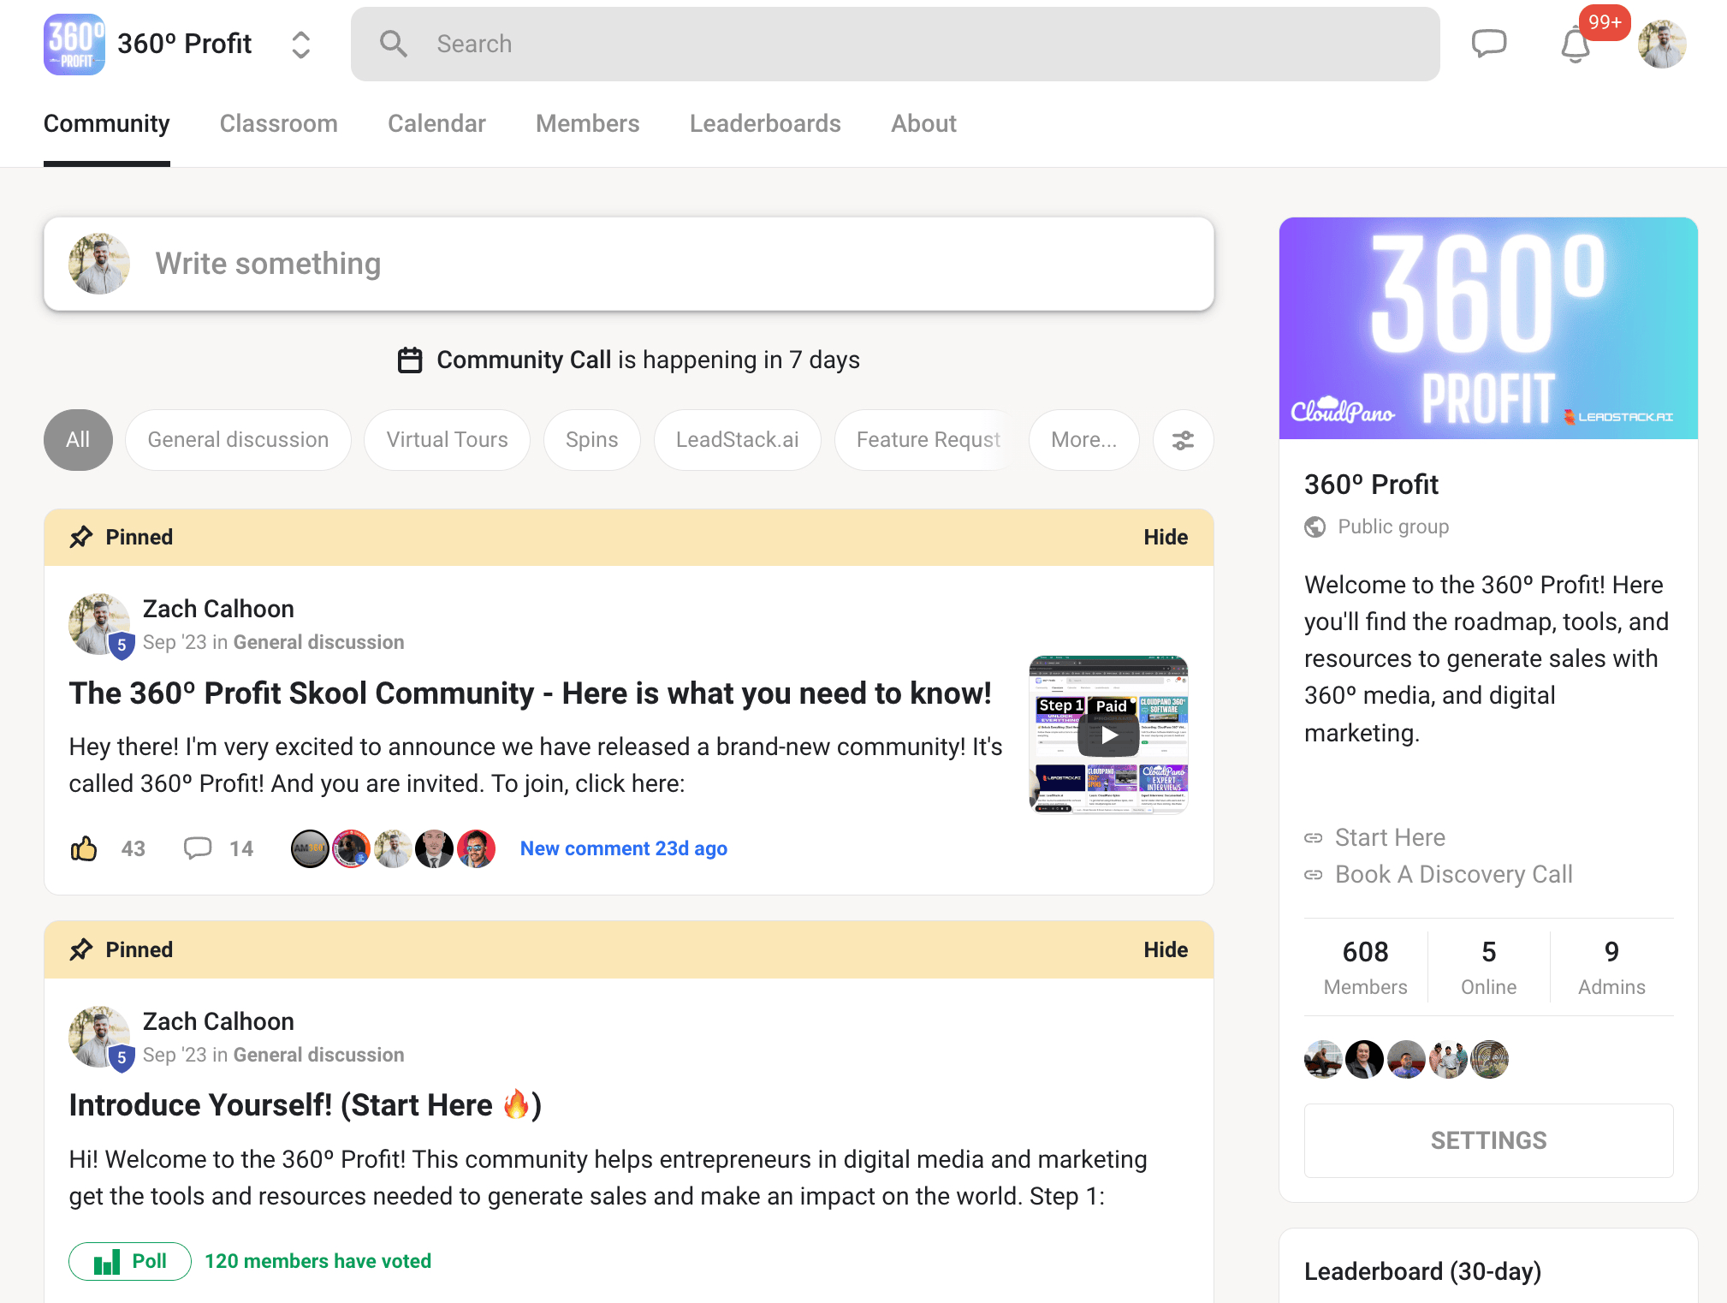
Task: Click the Poll badge
Action: (x=130, y=1262)
